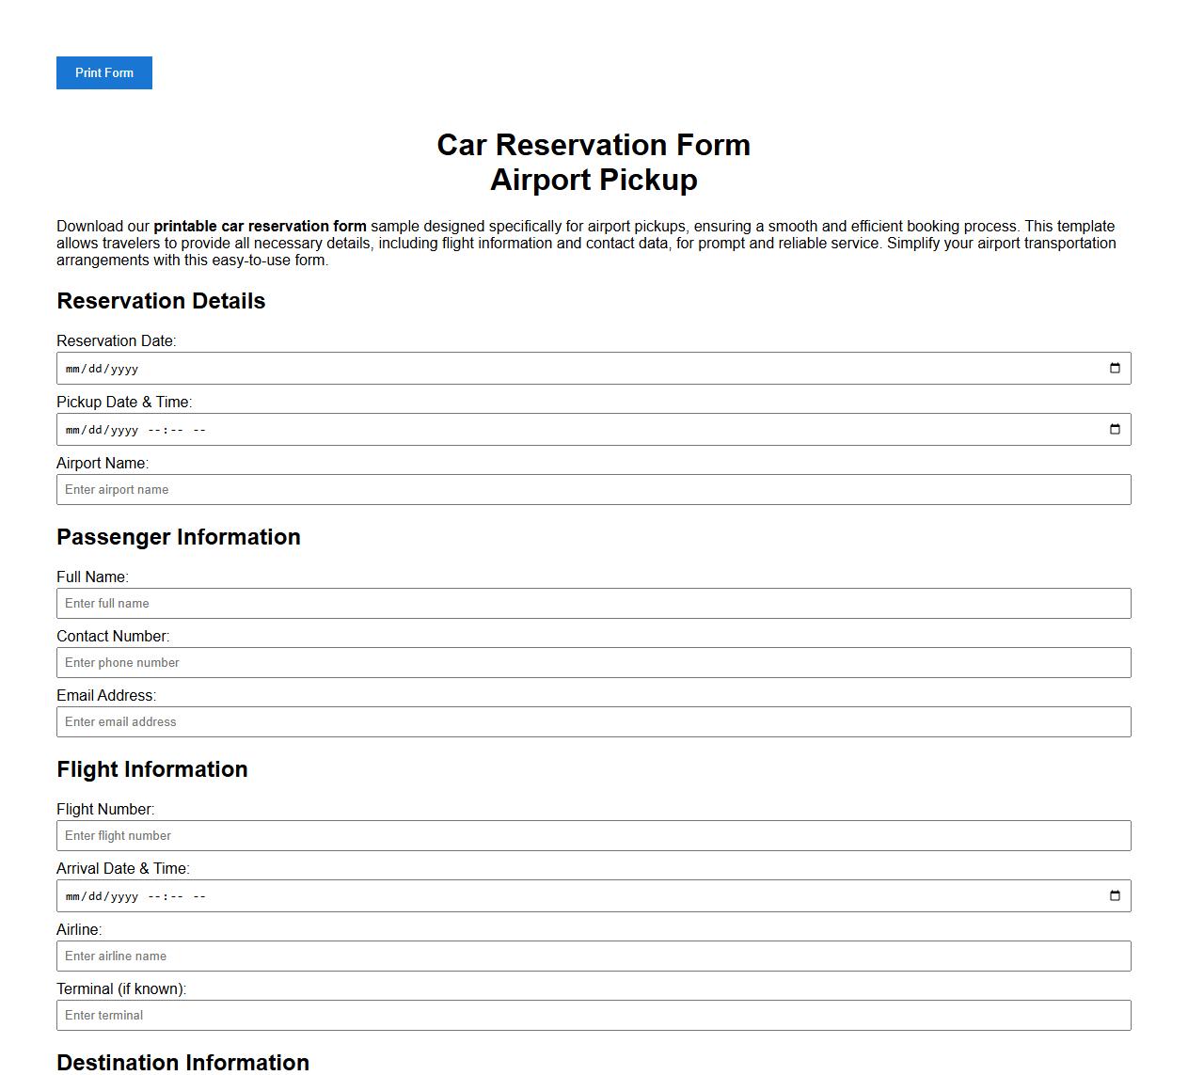Open the Arrival Date & Time calendar icon

point(1116,895)
